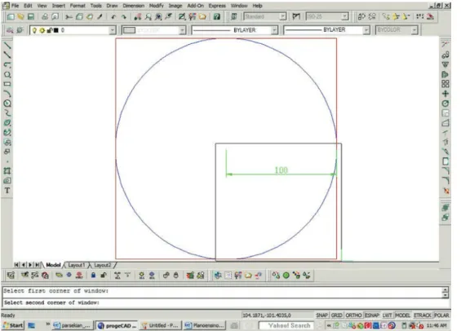Toggle GRID display in status bar

click(337, 316)
